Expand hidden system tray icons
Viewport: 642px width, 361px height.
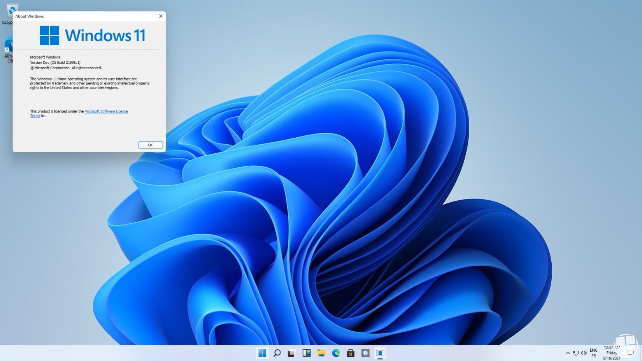pos(567,353)
